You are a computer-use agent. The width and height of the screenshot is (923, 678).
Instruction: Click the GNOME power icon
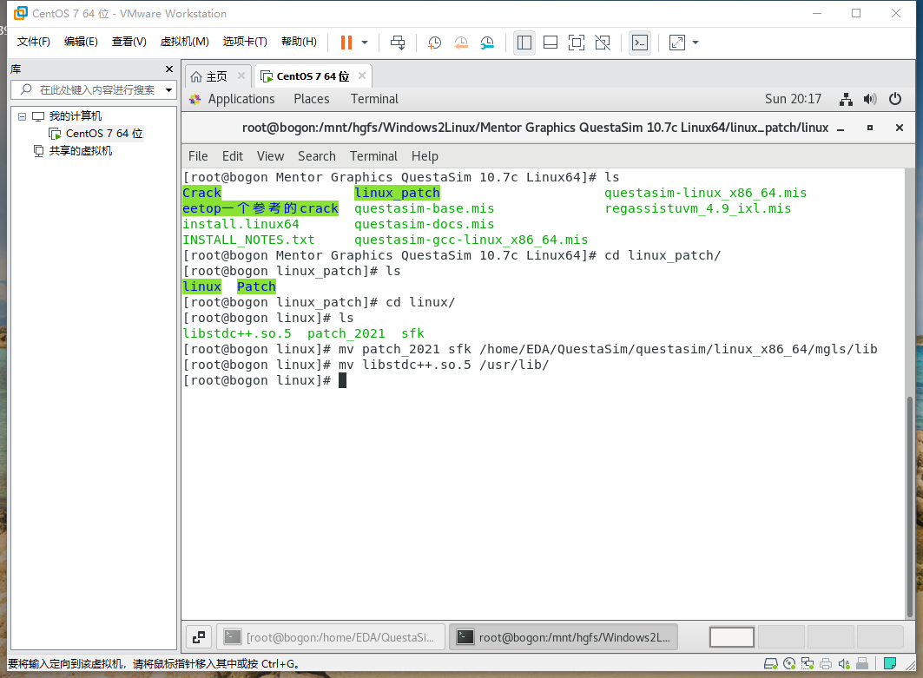click(894, 99)
